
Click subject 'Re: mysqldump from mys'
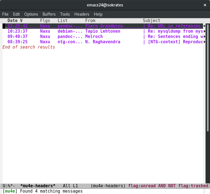[175, 31]
